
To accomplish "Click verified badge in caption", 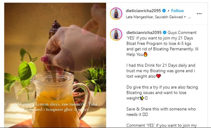I will pyautogui.click(x=165, y=32).
